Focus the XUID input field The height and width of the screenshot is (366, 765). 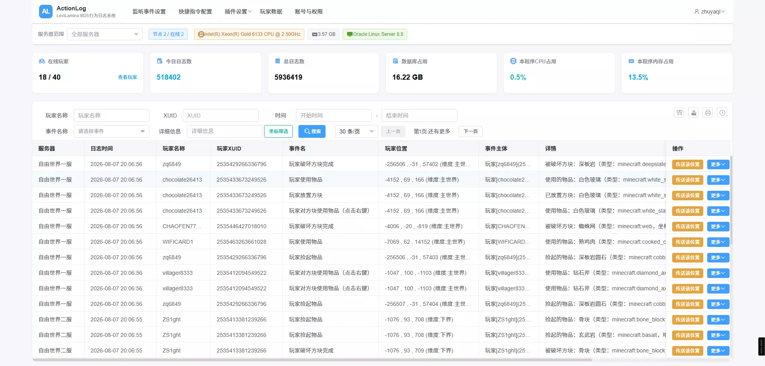[x=221, y=115]
